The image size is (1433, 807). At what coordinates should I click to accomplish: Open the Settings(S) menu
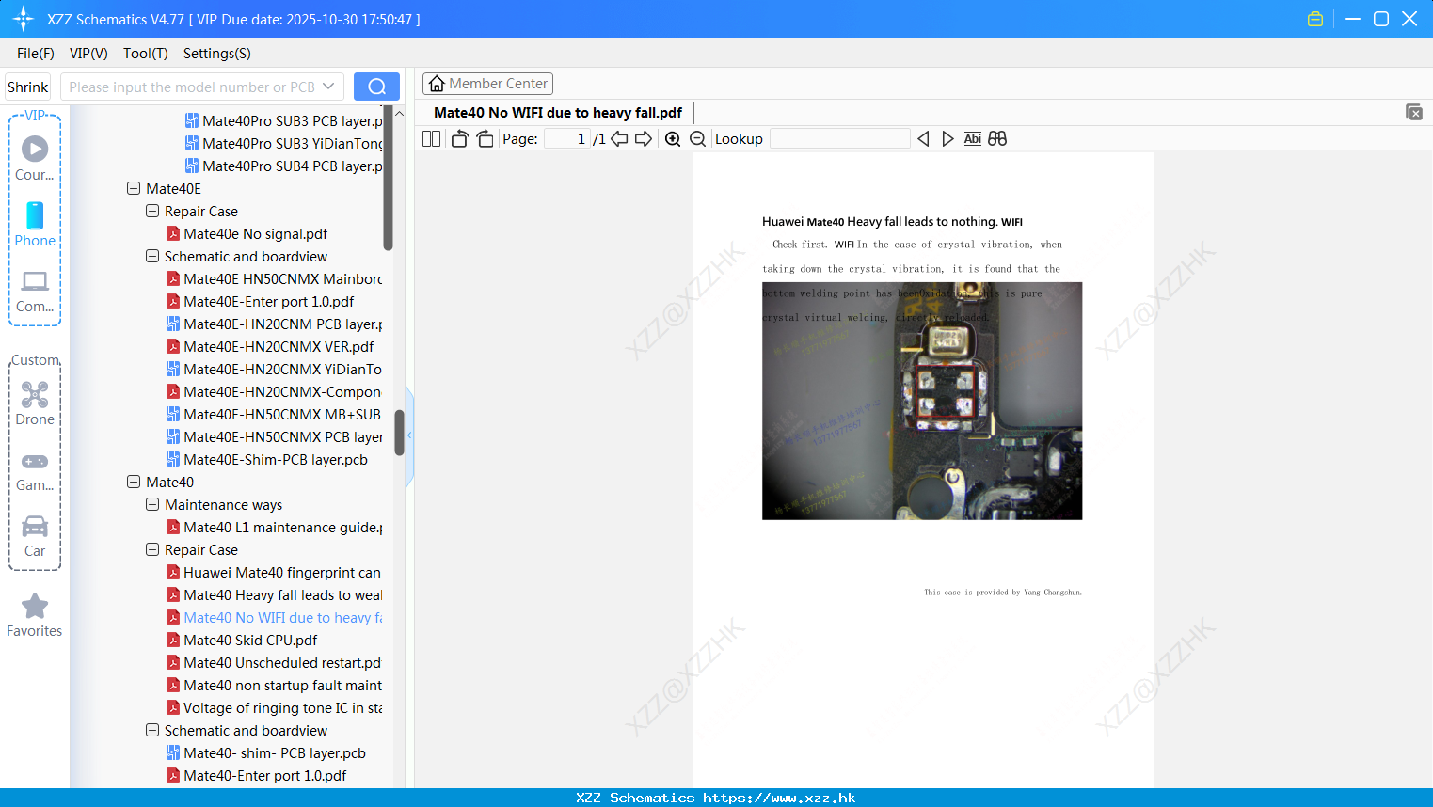[x=217, y=54]
